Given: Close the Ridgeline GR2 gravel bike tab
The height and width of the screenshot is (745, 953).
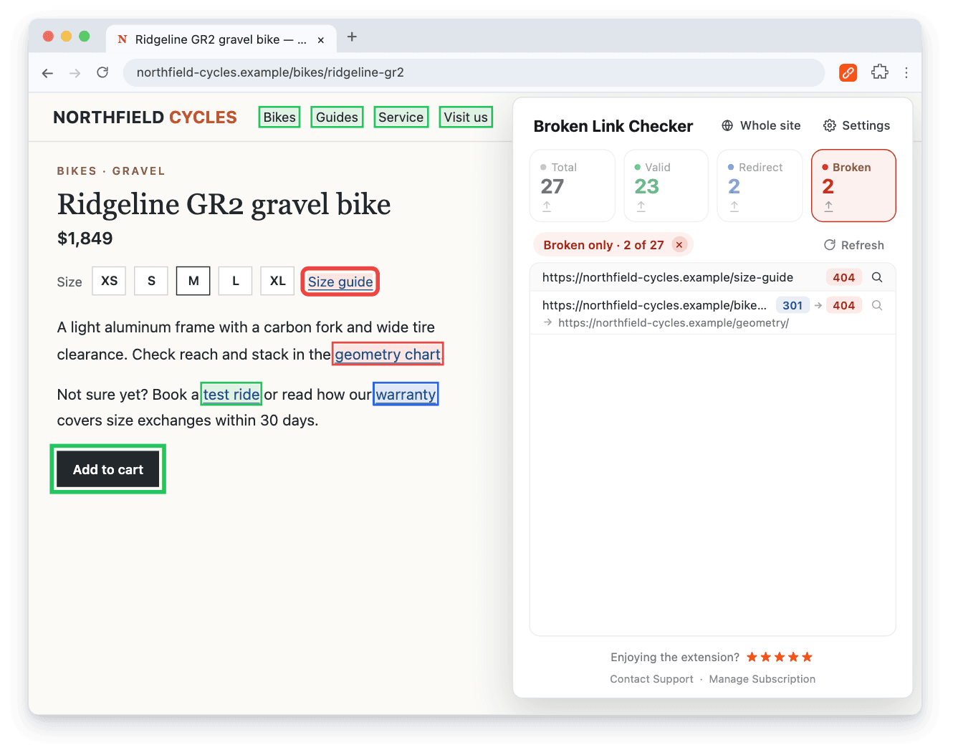Looking at the screenshot, I should pyautogui.click(x=321, y=40).
